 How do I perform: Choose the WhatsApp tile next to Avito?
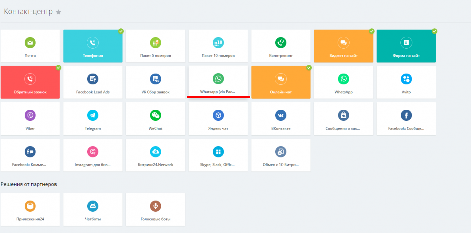(344, 82)
